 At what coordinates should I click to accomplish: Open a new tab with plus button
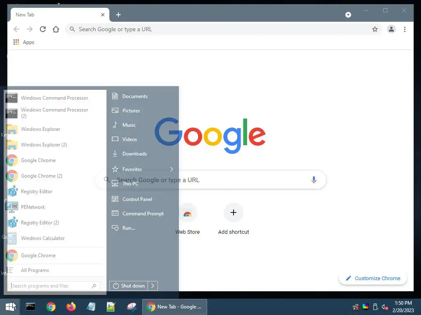pos(118,15)
